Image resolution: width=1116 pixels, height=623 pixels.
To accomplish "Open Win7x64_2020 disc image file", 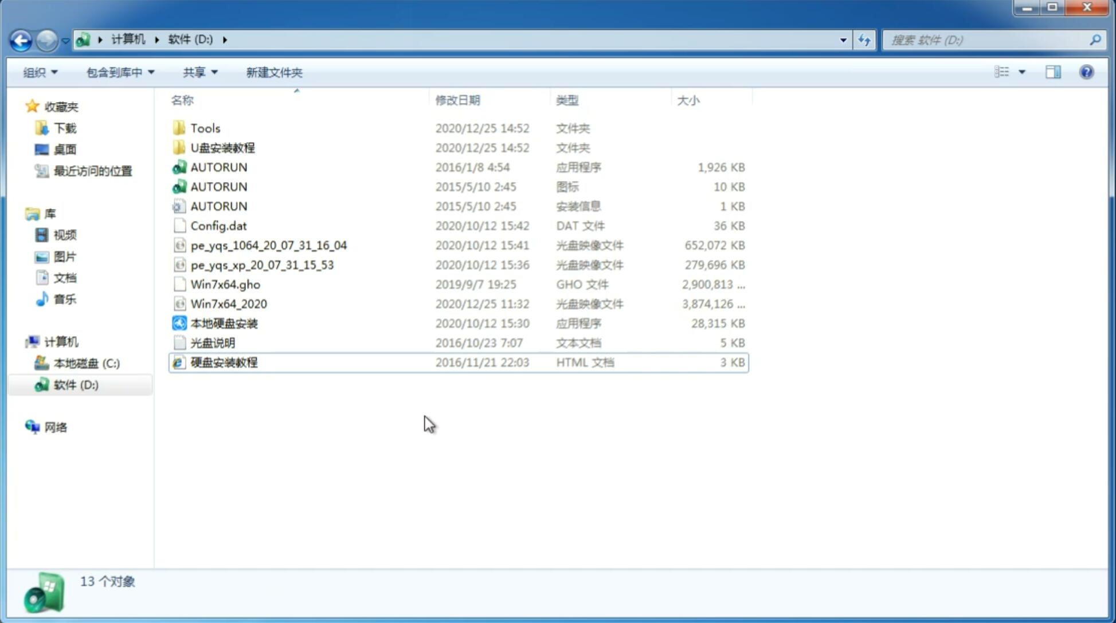I will click(x=228, y=303).
